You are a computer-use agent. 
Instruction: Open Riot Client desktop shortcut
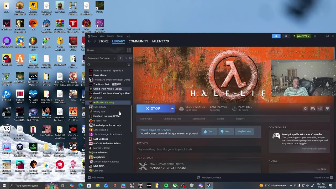pyautogui.click(x=60, y=166)
